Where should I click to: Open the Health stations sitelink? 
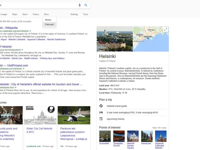point(31,58)
